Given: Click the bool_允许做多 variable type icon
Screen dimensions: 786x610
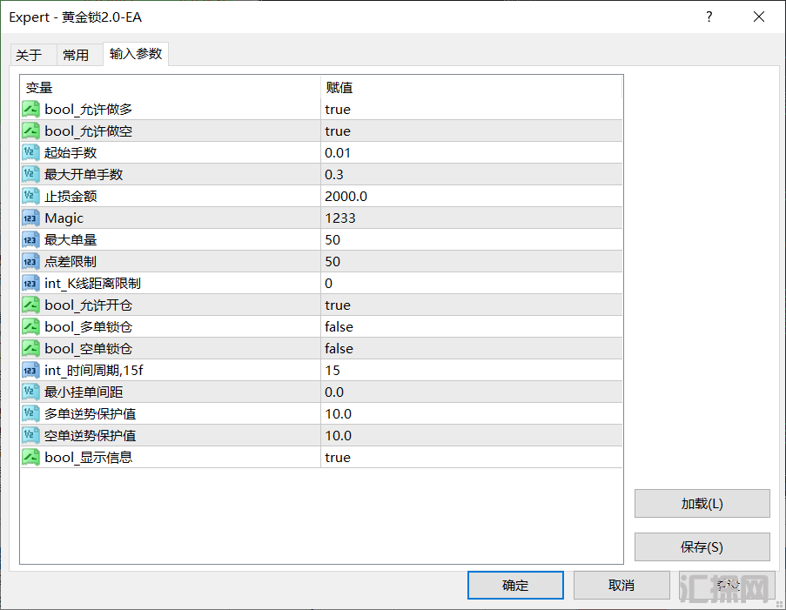Looking at the screenshot, I should point(30,110).
